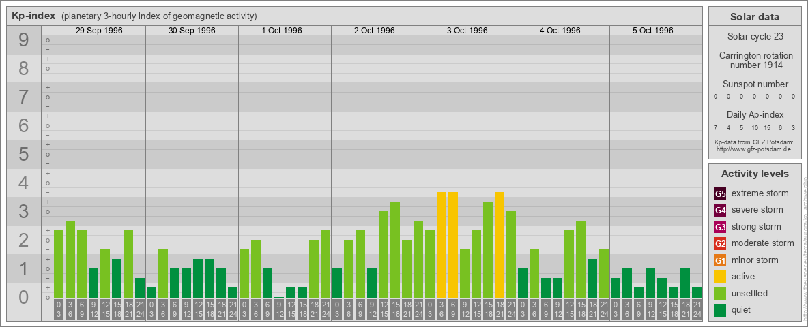Click the 4 Oct 15-18h light green bar
Viewport: 808px width, 327px height.
point(580,259)
